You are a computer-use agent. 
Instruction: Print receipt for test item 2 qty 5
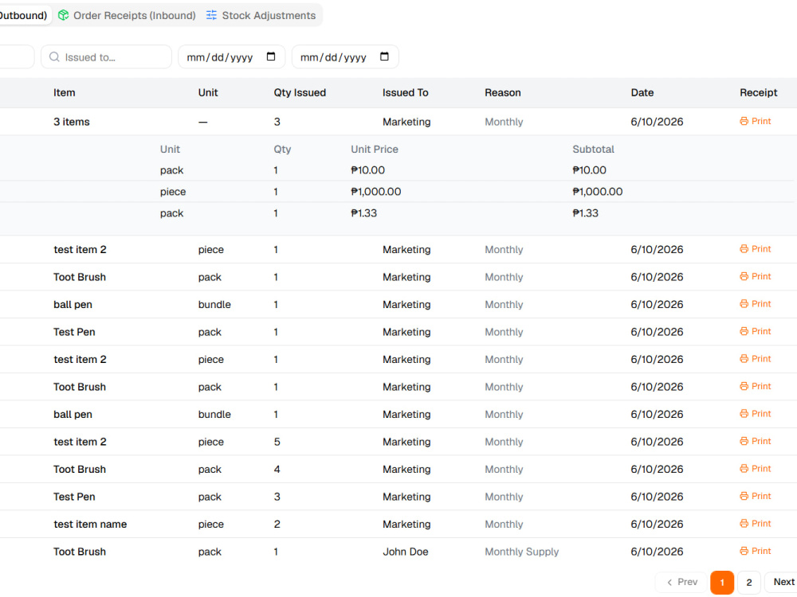pyautogui.click(x=756, y=441)
